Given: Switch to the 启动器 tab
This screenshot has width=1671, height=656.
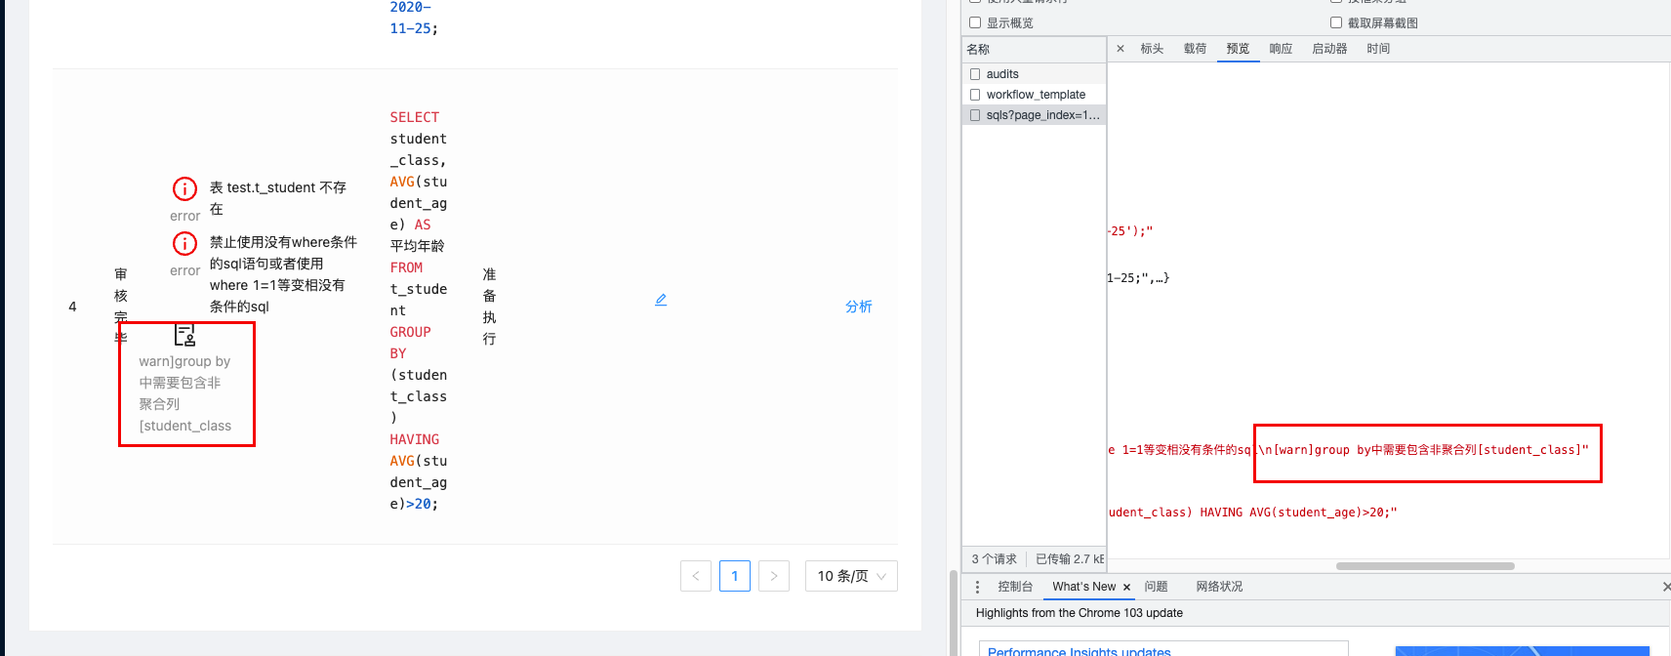Looking at the screenshot, I should coord(1329,49).
